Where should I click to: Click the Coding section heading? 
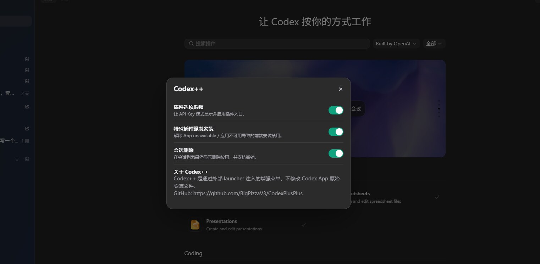pyautogui.click(x=193, y=253)
